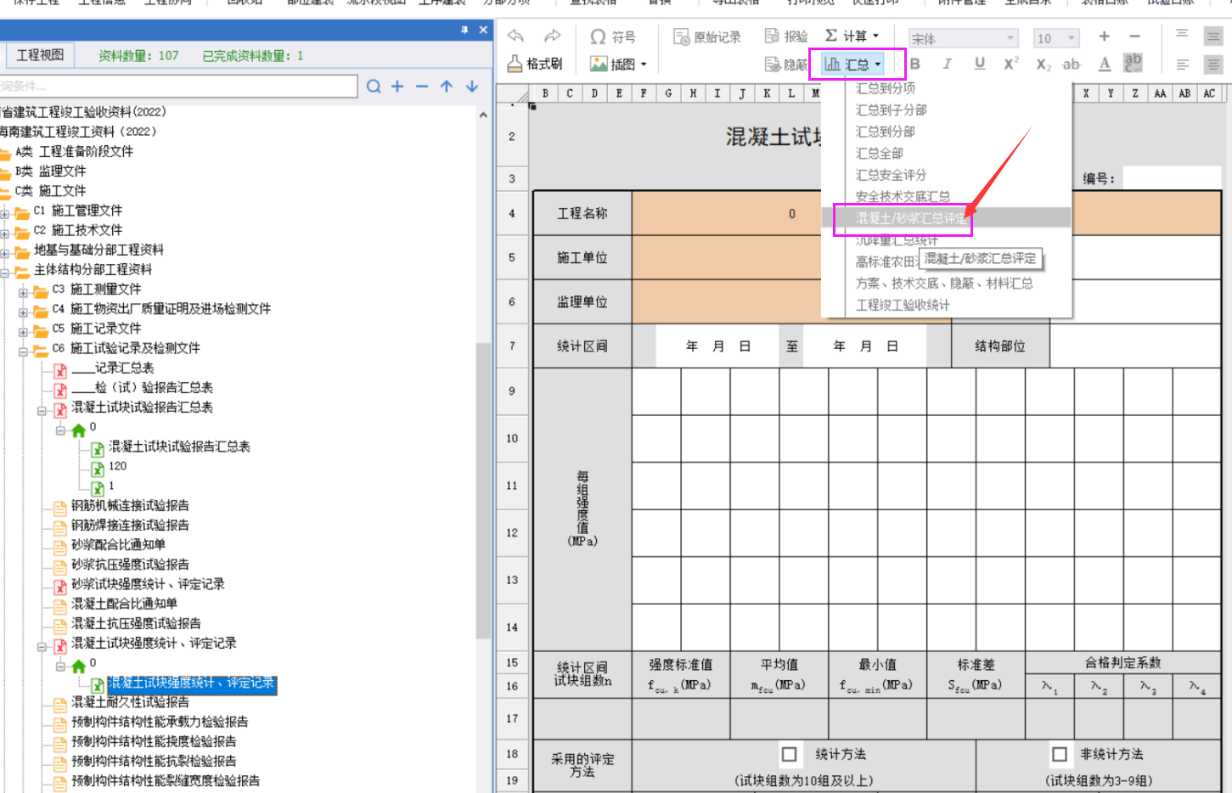Apply subscript X₂ formatting
This screenshot has height=793, width=1232.
click(x=1044, y=65)
